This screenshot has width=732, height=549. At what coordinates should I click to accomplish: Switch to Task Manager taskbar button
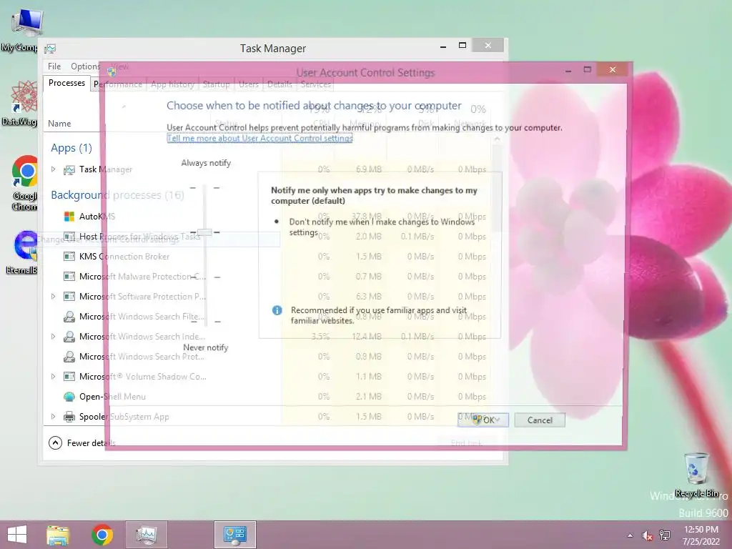[146, 535]
